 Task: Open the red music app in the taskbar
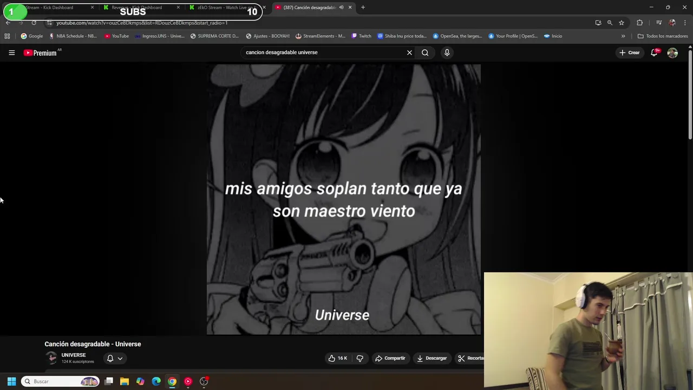pos(188,381)
